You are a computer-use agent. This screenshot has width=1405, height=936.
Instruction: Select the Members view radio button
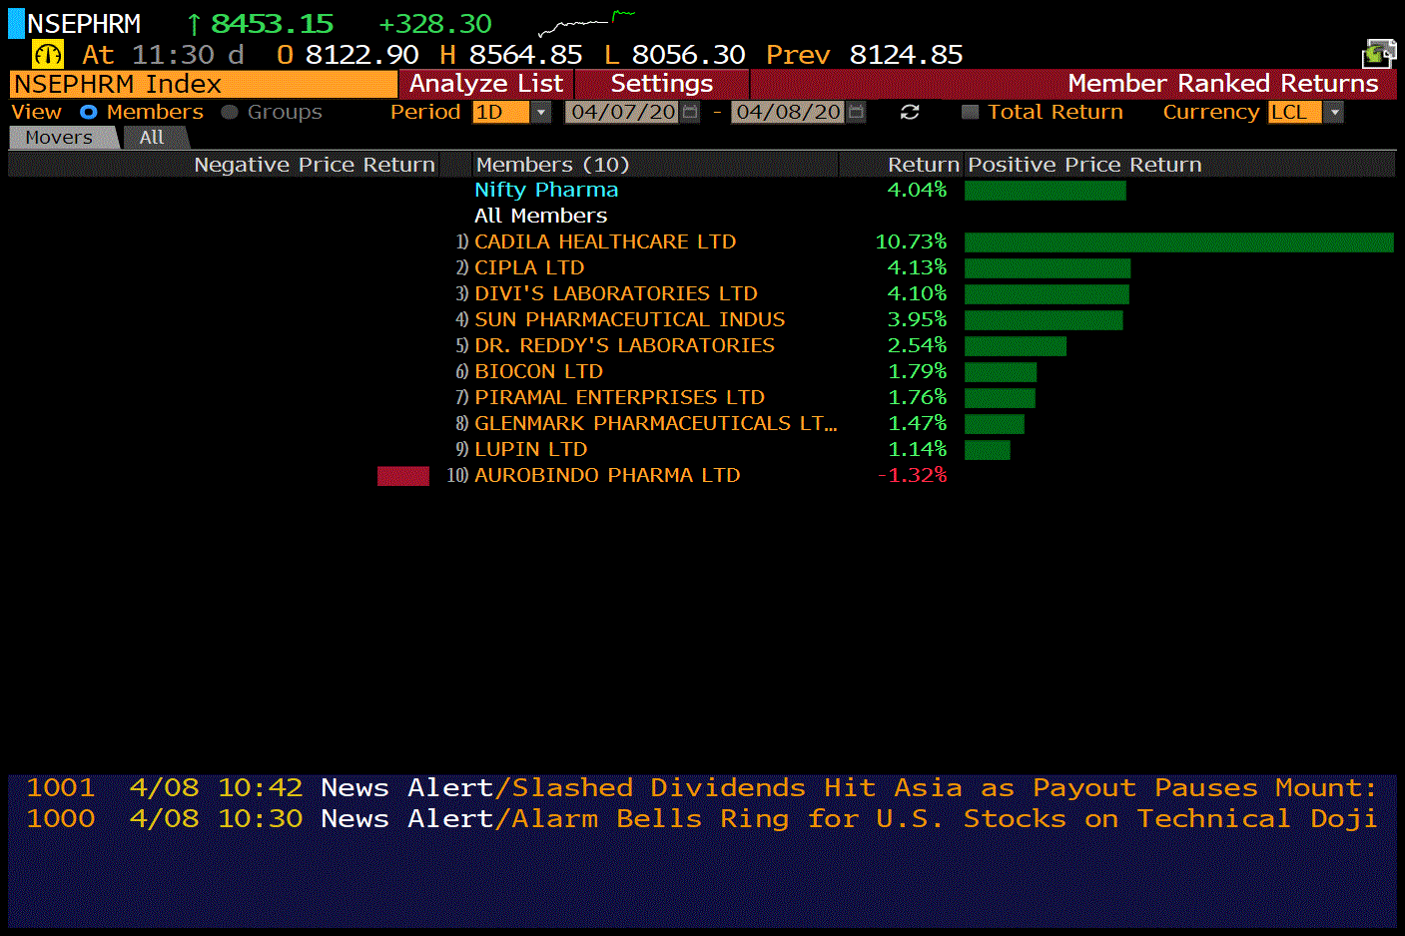(89, 113)
